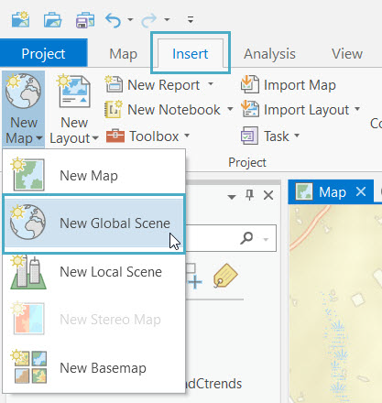Click the yellow tag icon in pane
The width and height of the screenshot is (382, 403).
tap(225, 276)
